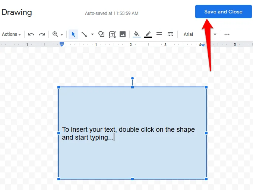
Task: Undo the last action
Action: coord(31,34)
